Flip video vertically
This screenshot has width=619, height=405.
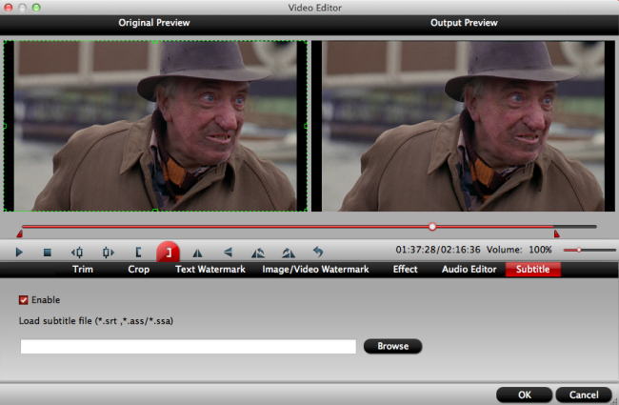click(x=228, y=253)
